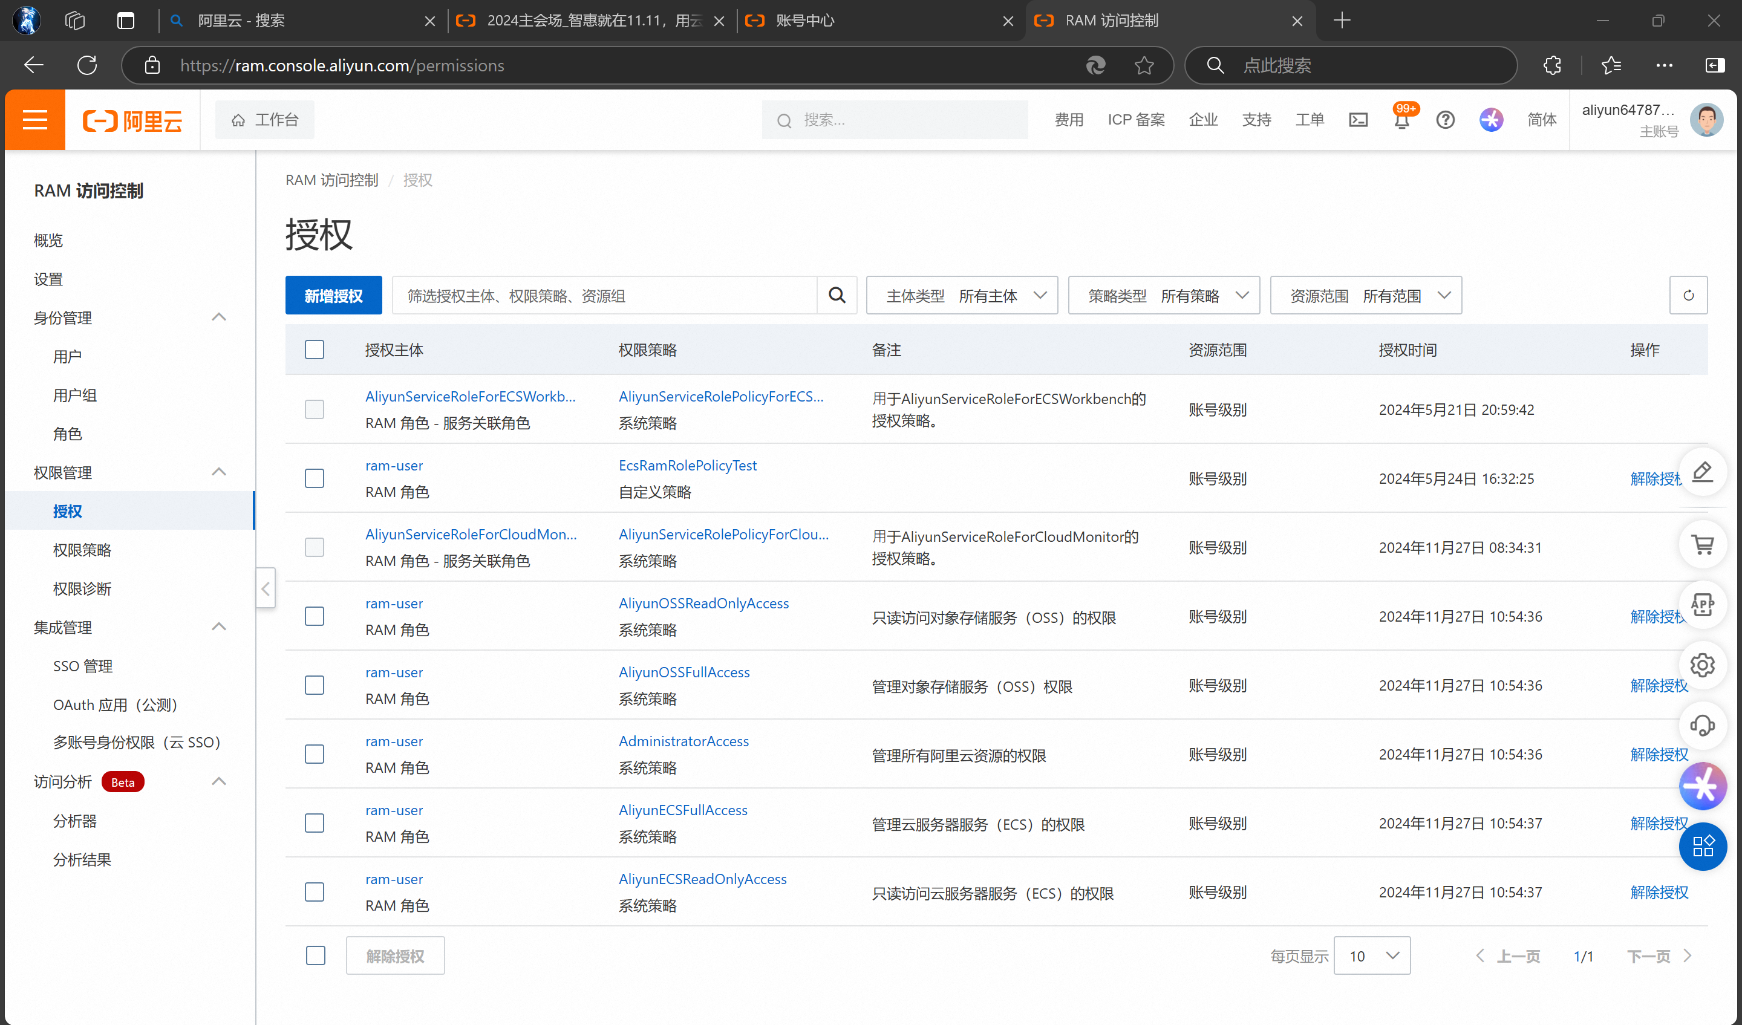1742x1025 pixels.
Task: Open Cloud Shell terminal icon
Action: 1358,120
